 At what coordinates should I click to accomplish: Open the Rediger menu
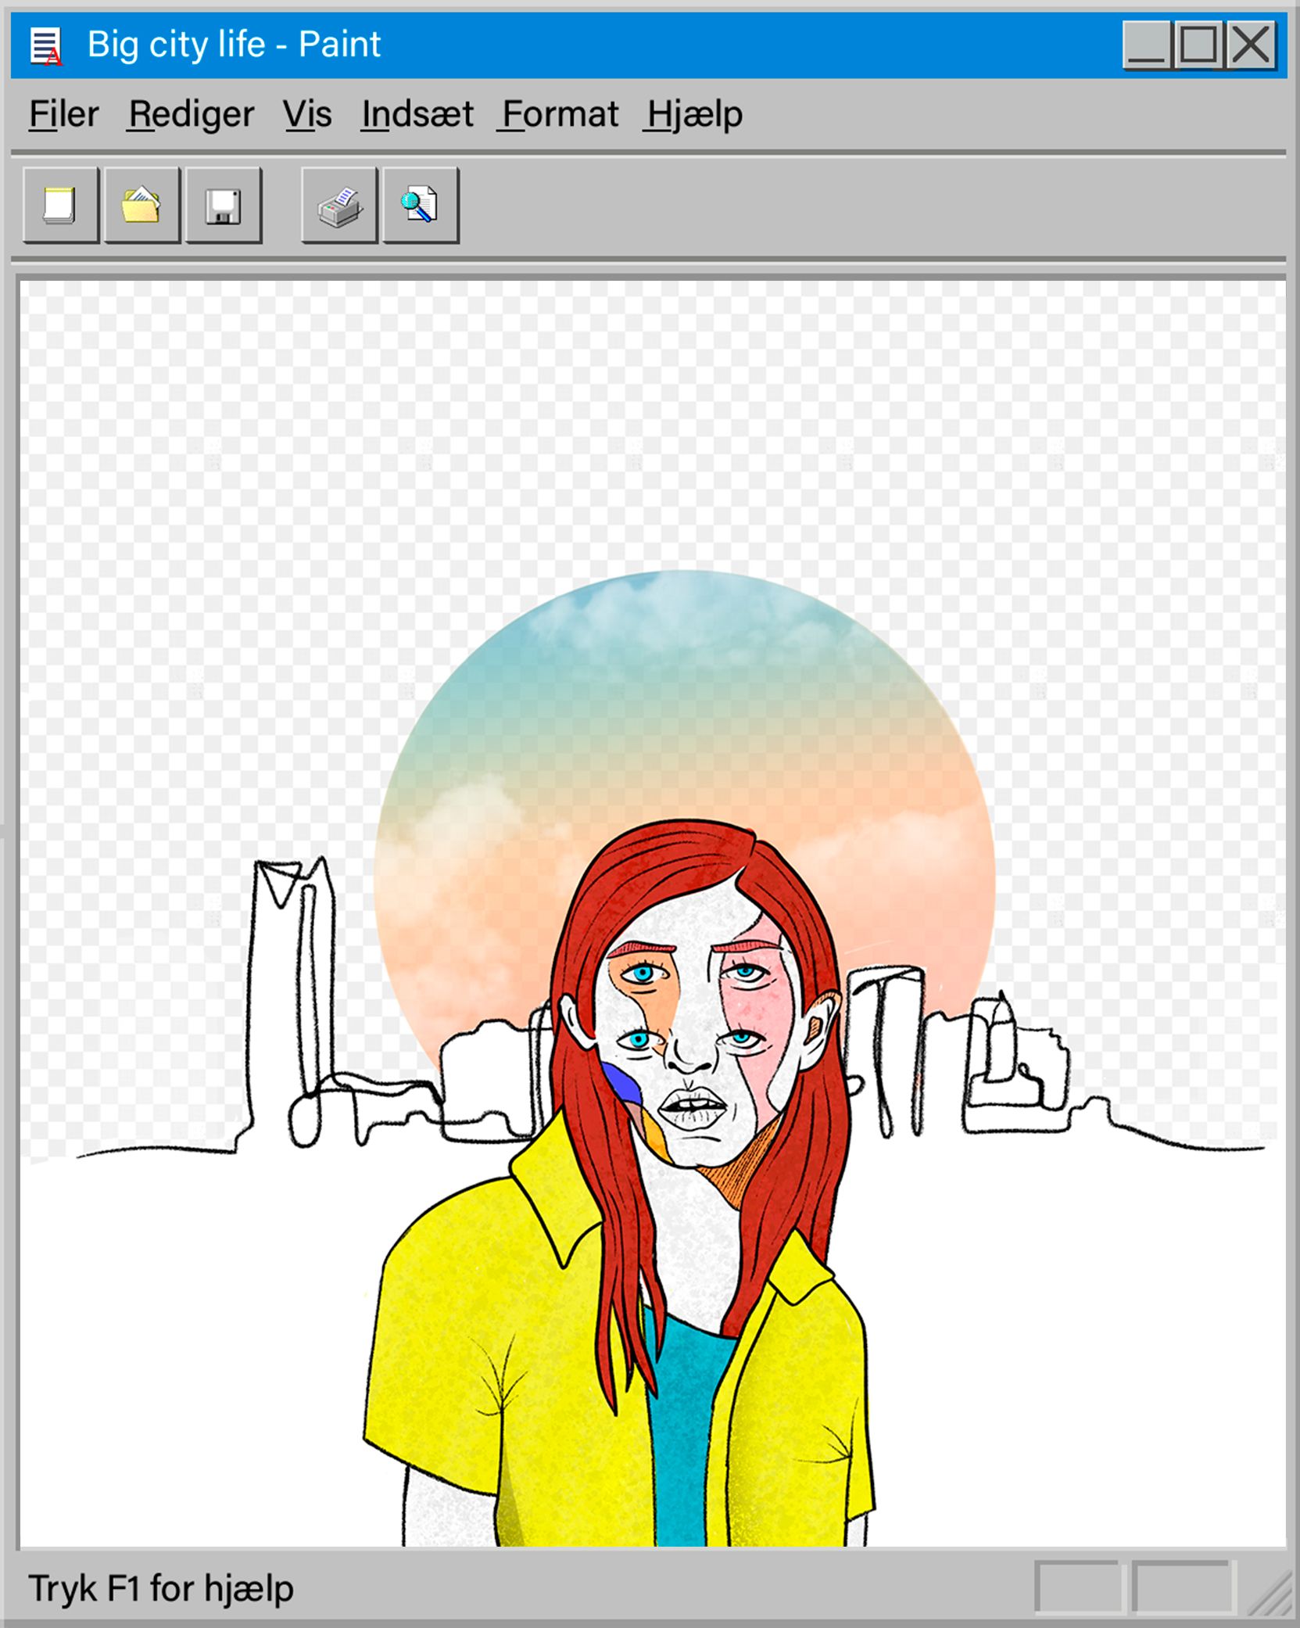click(x=192, y=114)
